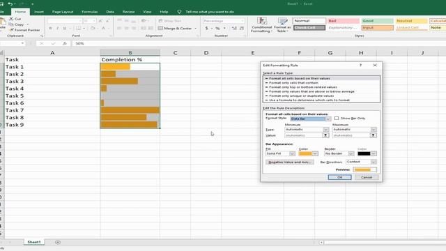Select the Sheet1 tab

pyautogui.click(x=34, y=242)
